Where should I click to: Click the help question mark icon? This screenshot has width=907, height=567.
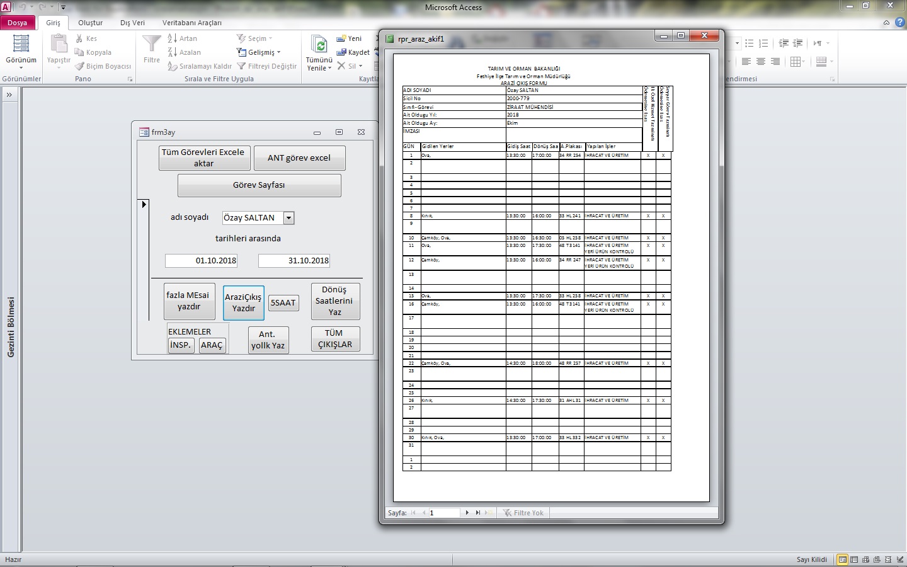click(x=899, y=23)
